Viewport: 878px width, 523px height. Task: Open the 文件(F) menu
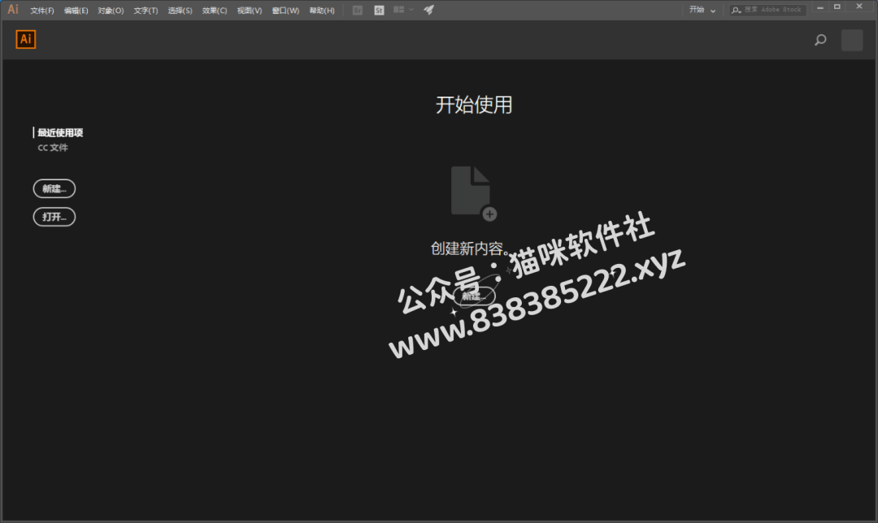tap(42, 11)
